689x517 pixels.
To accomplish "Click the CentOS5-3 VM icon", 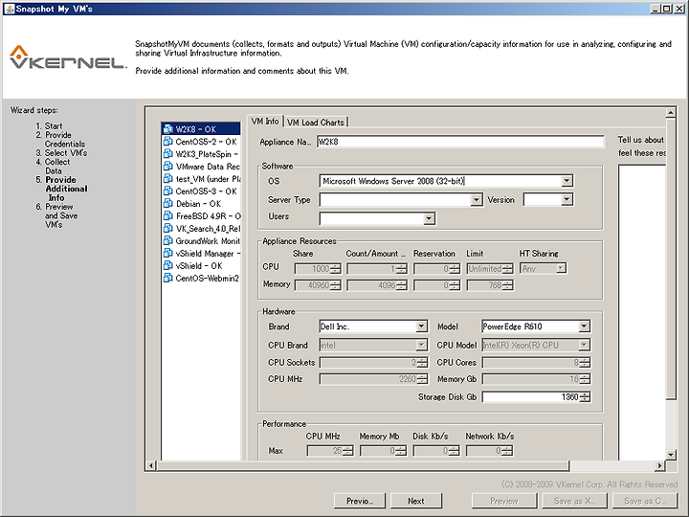I will click(167, 191).
